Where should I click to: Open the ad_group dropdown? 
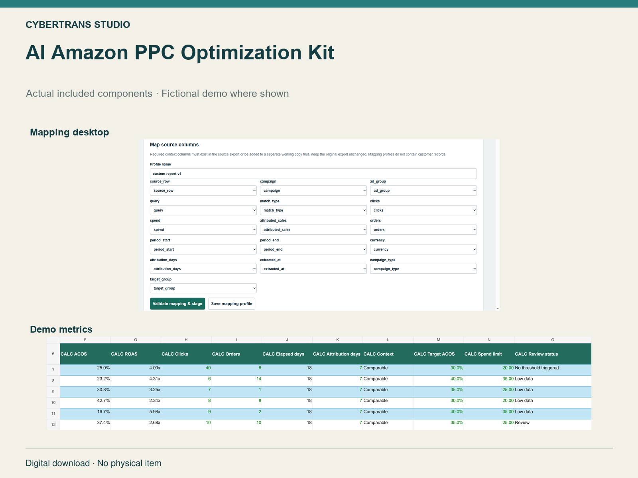(423, 190)
